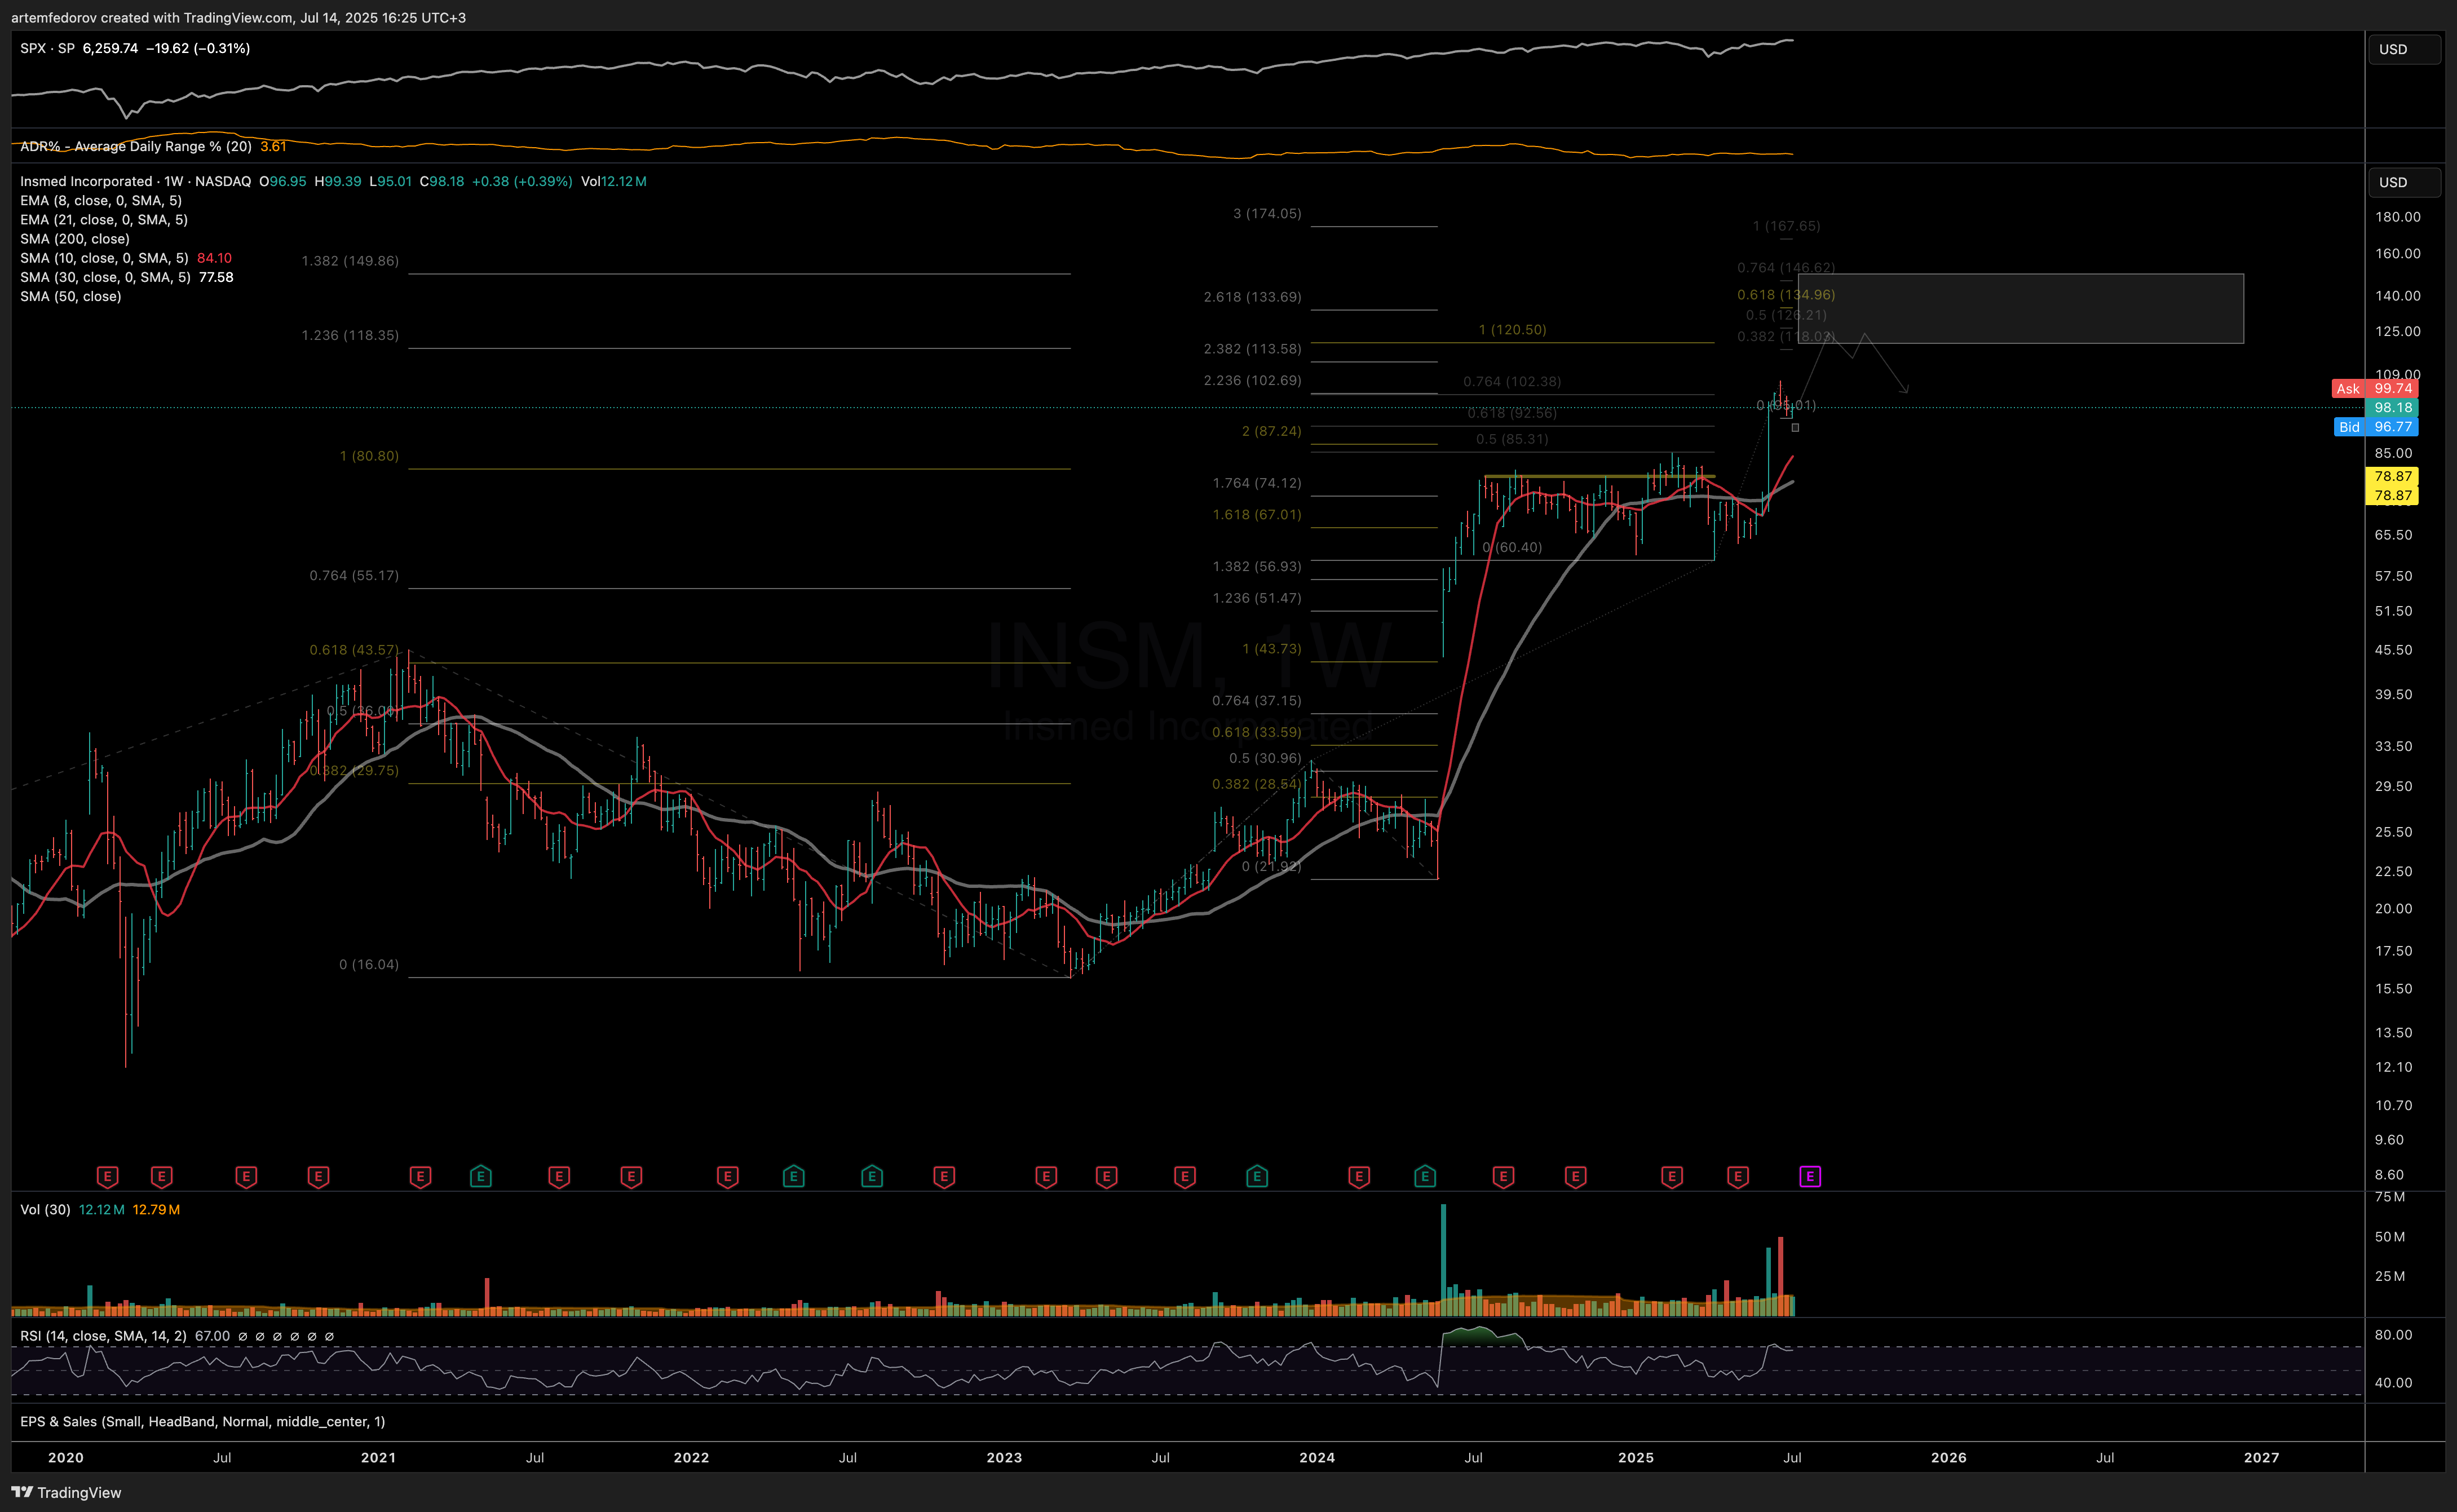
Task: Click the 2 (87.24) Fibonacci label
Action: [1272, 431]
